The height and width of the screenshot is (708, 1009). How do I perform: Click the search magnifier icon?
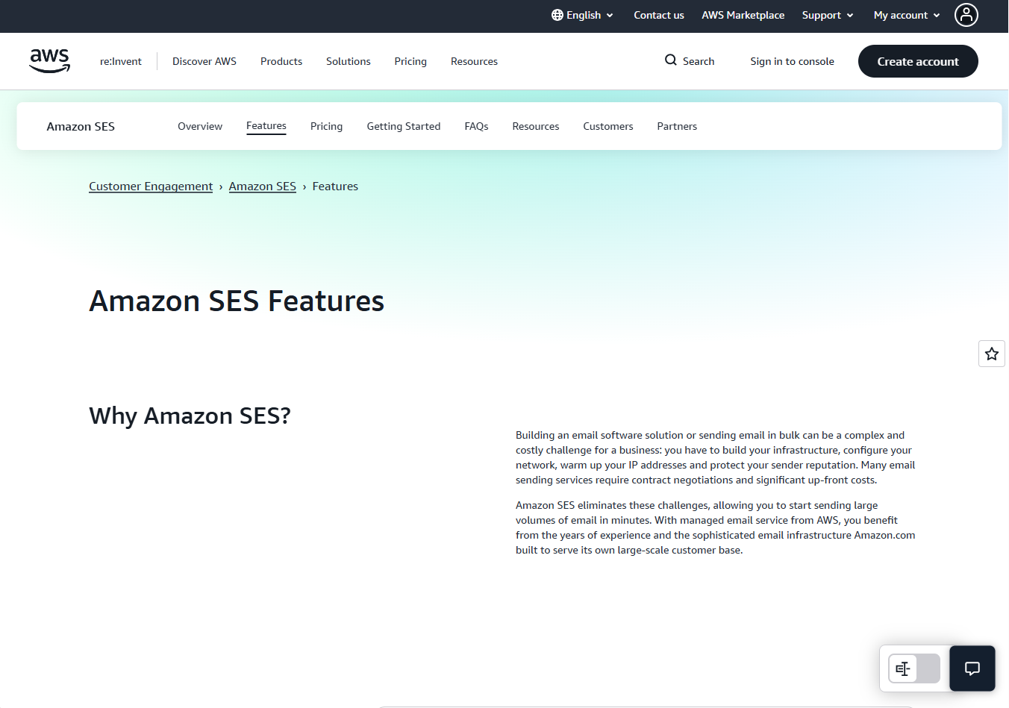coord(670,60)
